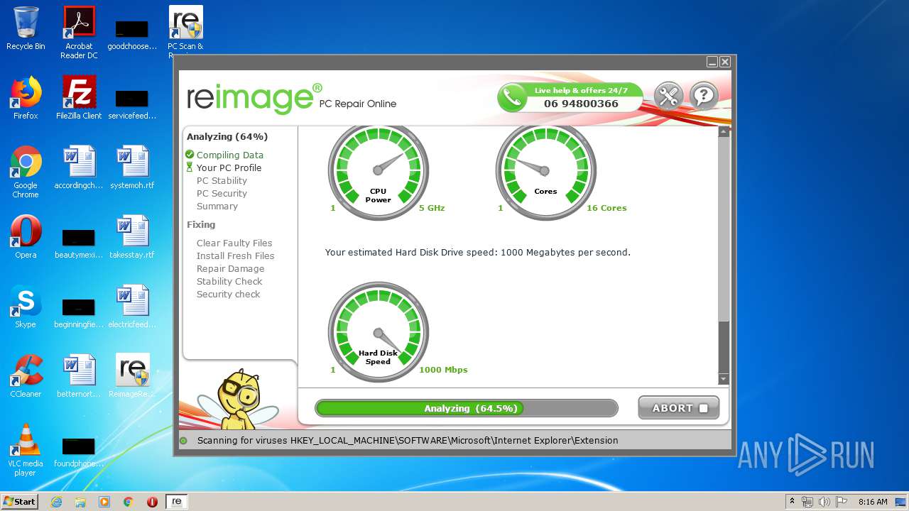Click the scroll down arrow in Reimage panel
This screenshot has width=909, height=511.
coord(724,380)
